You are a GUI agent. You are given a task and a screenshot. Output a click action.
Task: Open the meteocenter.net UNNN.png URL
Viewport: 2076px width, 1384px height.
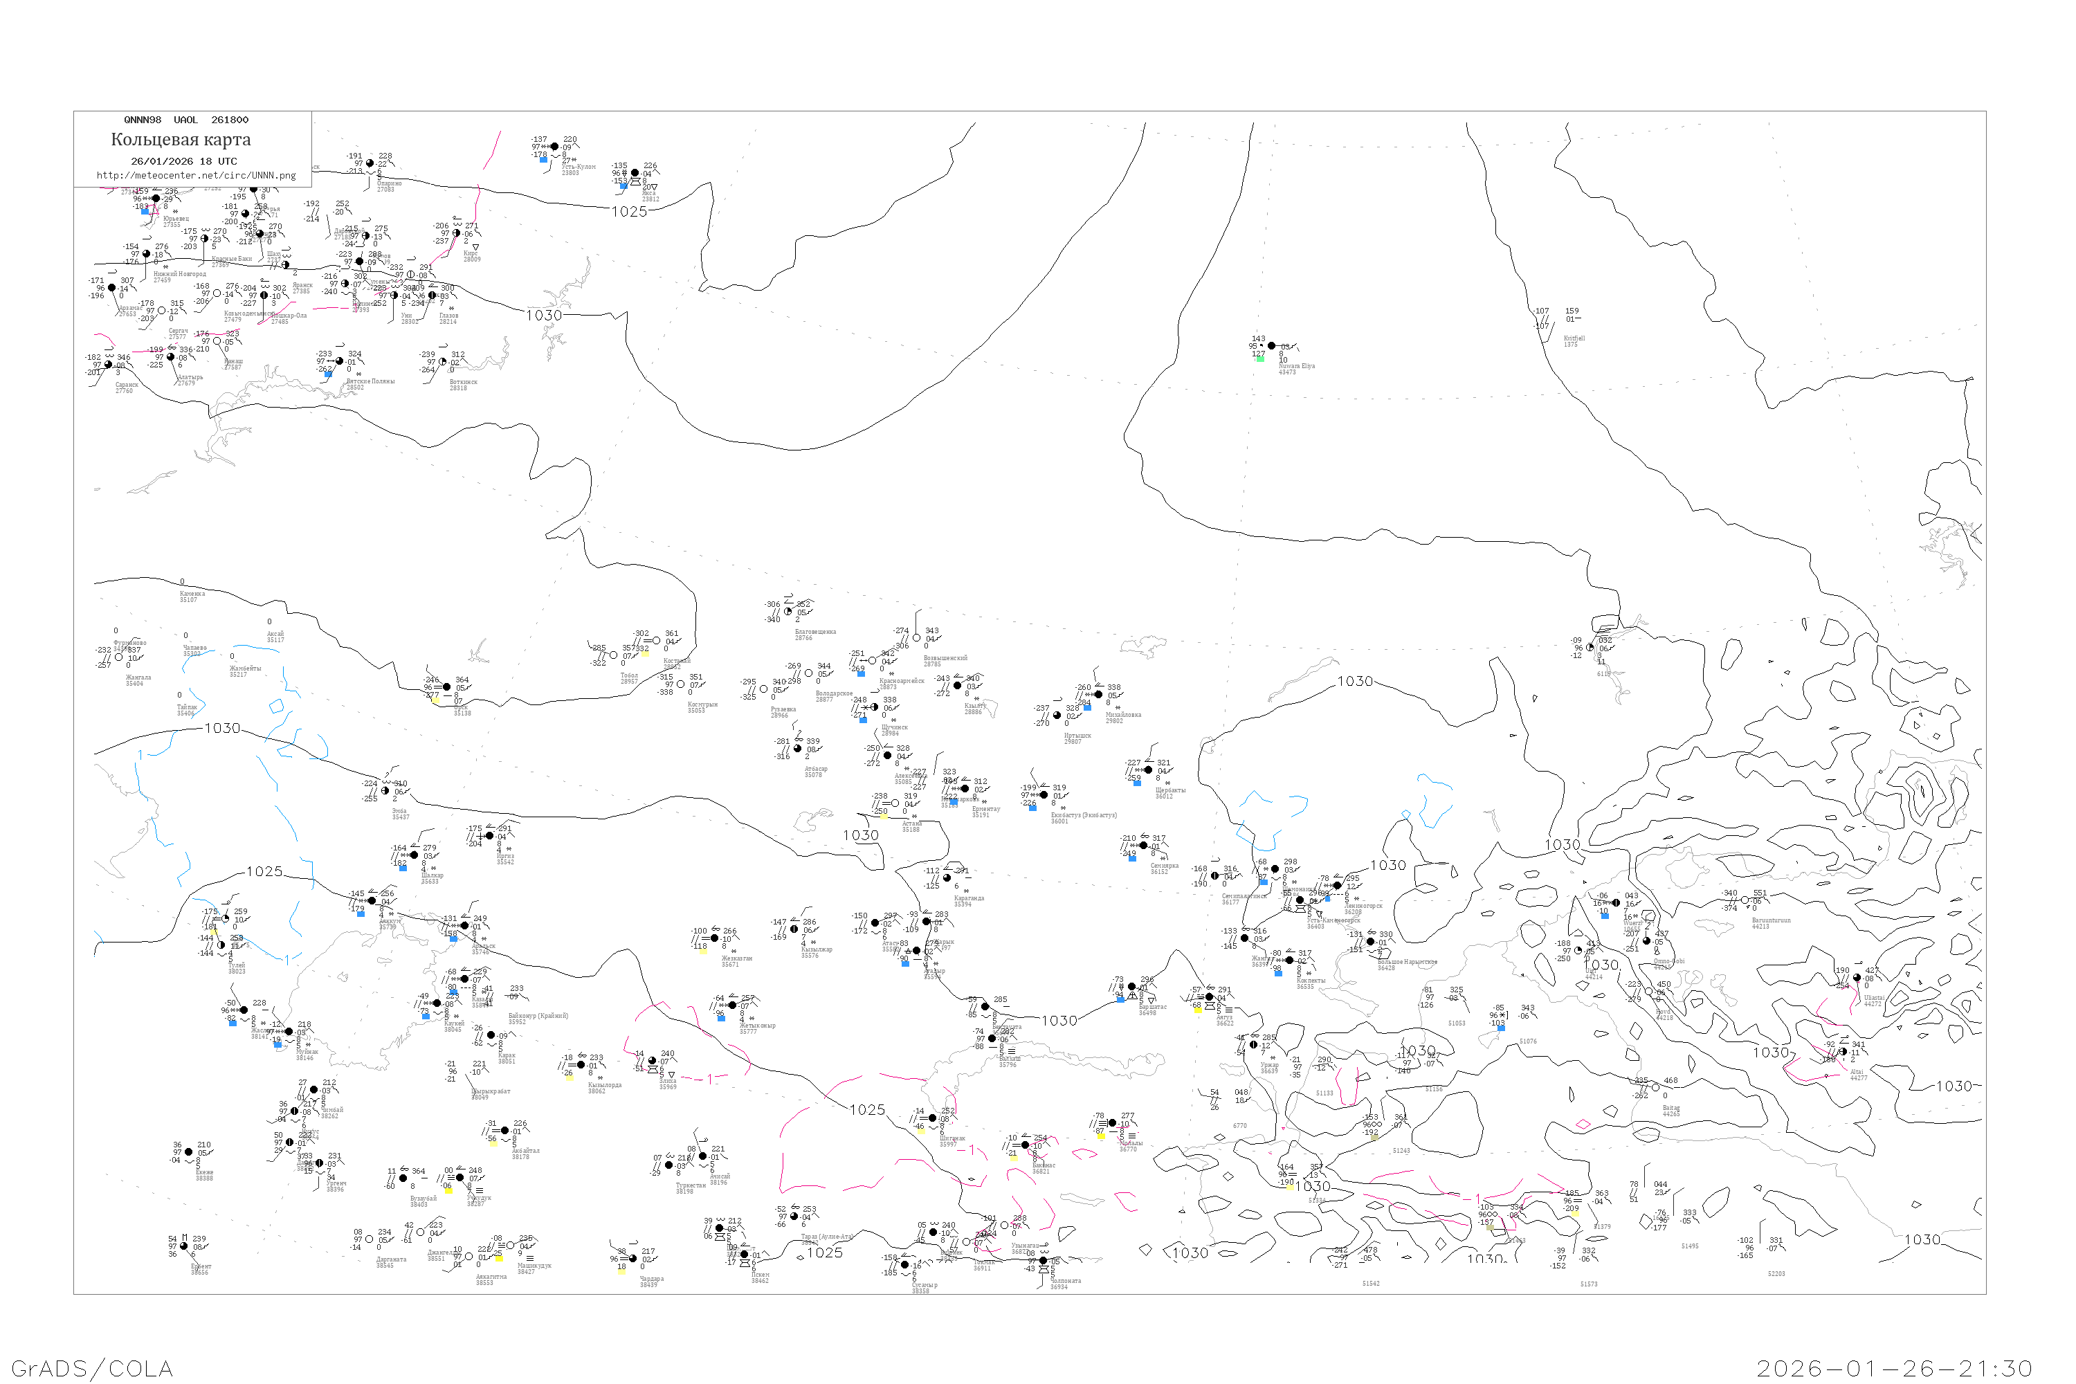click(x=196, y=175)
